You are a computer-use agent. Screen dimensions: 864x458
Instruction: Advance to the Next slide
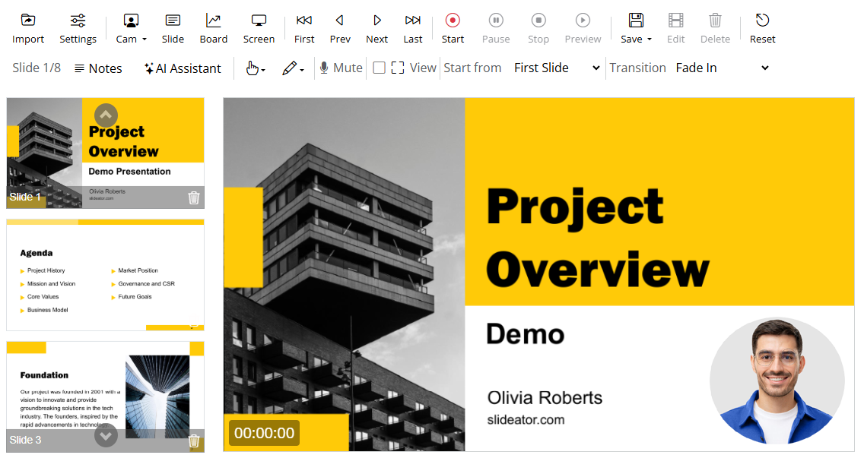377,29
